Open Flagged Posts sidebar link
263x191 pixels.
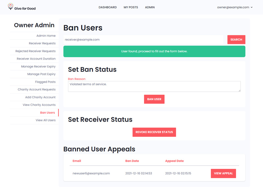click(x=45, y=82)
